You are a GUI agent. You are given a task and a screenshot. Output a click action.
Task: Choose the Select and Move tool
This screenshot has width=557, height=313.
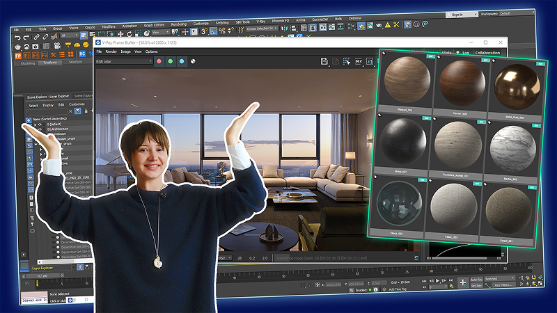click(120, 33)
